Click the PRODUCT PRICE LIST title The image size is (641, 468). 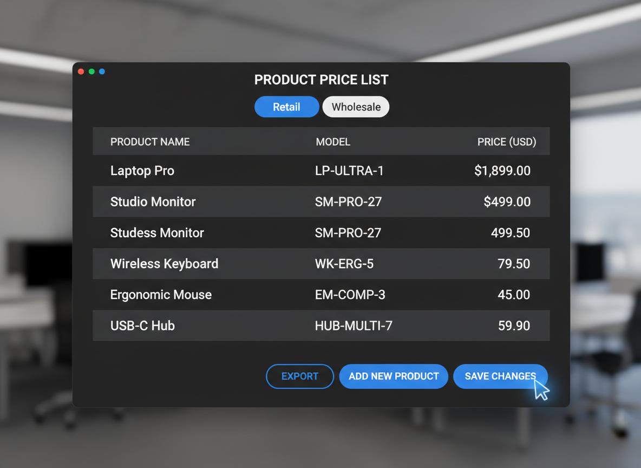321,80
